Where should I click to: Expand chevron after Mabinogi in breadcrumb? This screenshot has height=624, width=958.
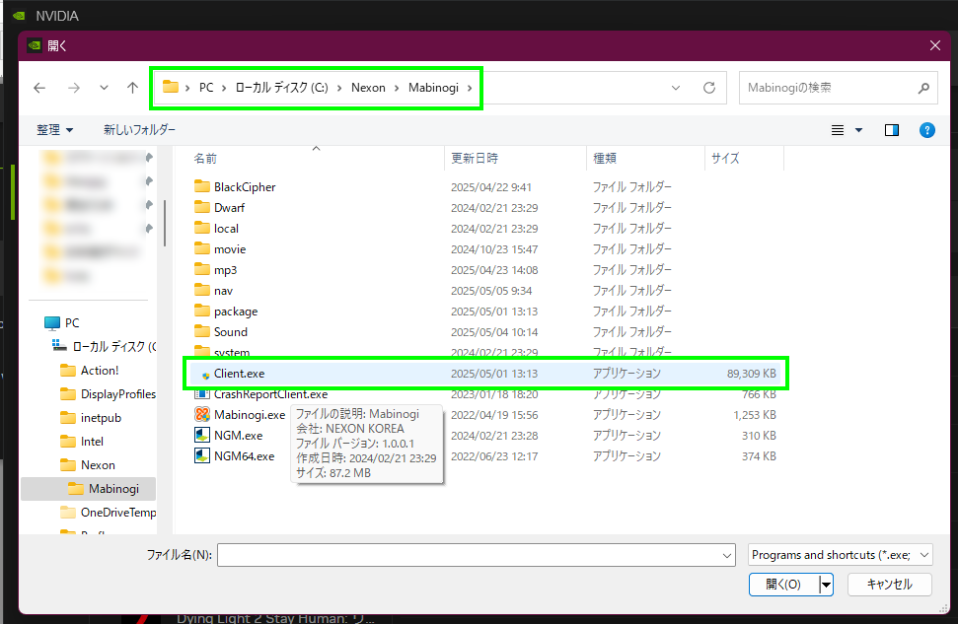pyautogui.click(x=470, y=88)
